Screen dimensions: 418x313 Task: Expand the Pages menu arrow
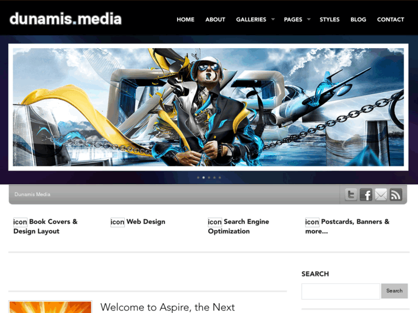309,19
